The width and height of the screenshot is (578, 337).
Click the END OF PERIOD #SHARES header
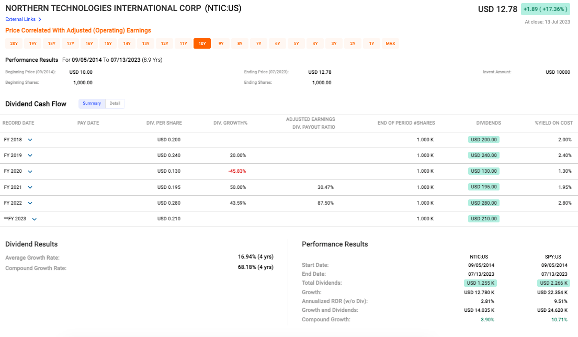point(406,123)
